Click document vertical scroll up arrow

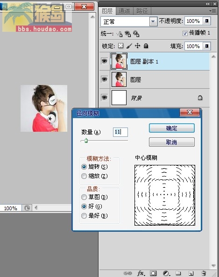click(x=92, y=17)
